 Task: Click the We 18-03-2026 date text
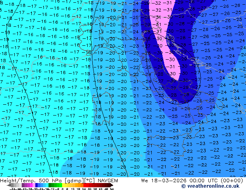click(x=164, y=181)
